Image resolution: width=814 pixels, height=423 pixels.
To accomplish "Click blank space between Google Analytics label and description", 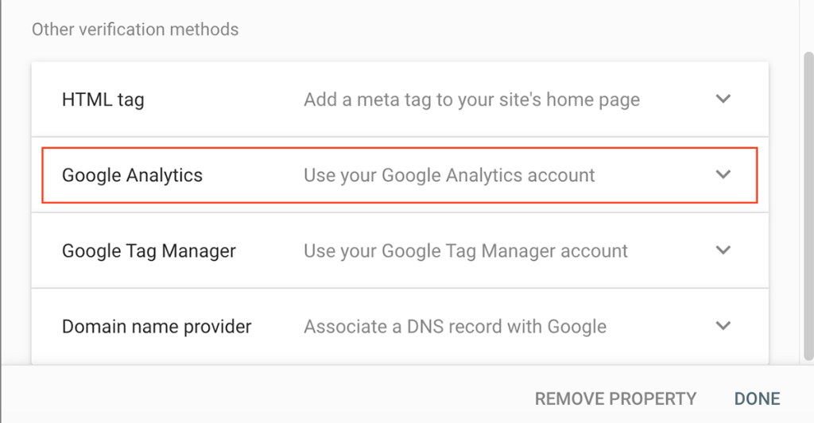I will click(x=253, y=176).
